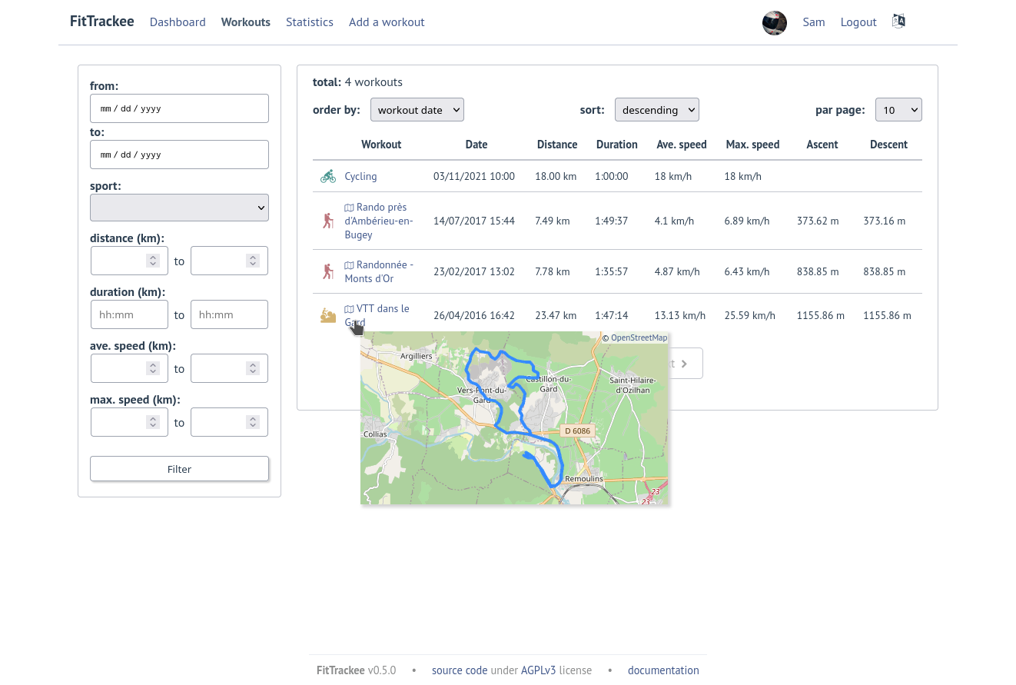Click the OpenStreetMap attribution link
The image size is (1016, 685).
[x=639, y=338]
